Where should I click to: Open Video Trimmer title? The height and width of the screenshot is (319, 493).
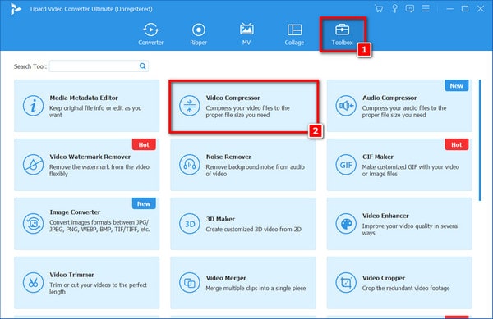click(71, 275)
